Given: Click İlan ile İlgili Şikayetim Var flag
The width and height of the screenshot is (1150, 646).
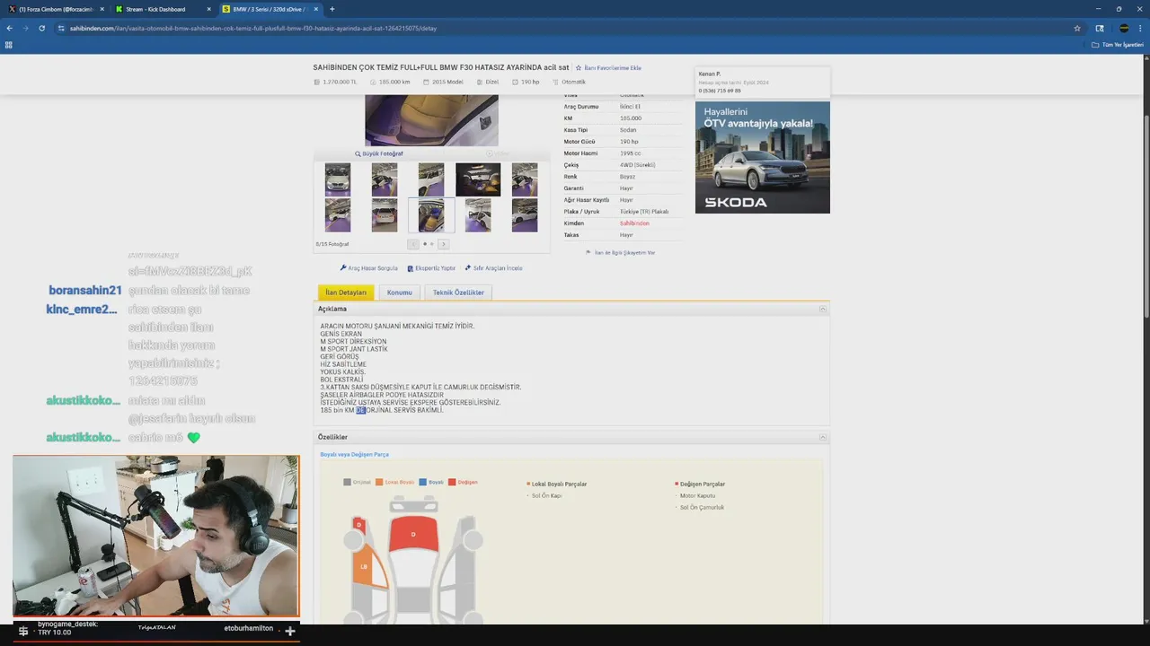Looking at the screenshot, I should [620, 253].
